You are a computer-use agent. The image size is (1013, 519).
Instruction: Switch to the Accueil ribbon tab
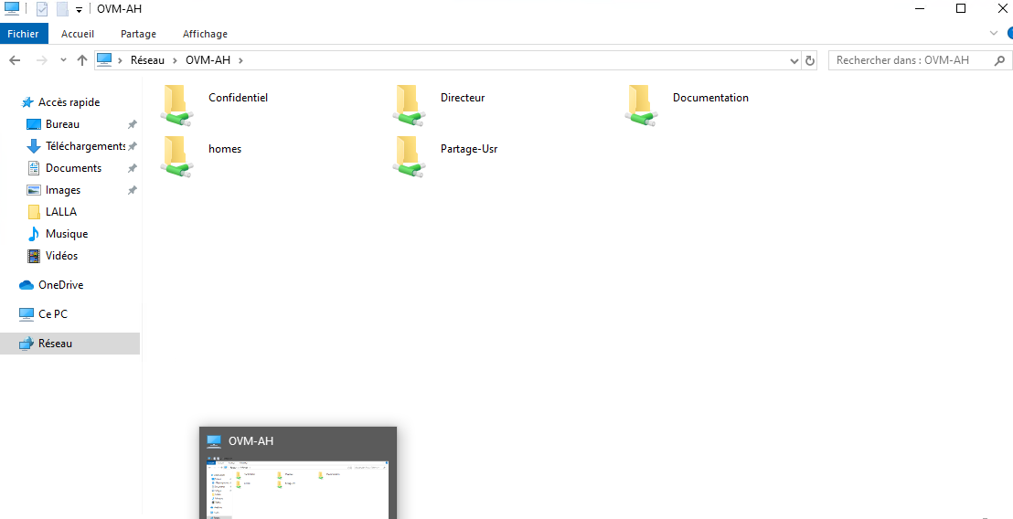click(x=78, y=34)
